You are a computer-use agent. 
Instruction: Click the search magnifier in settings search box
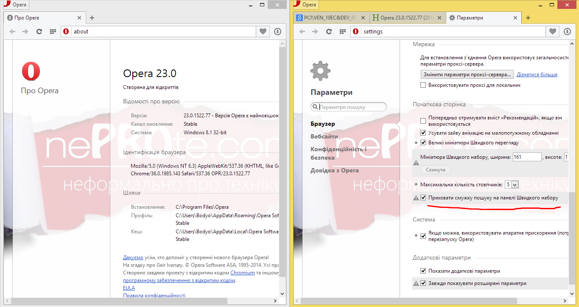pos(315,107)
